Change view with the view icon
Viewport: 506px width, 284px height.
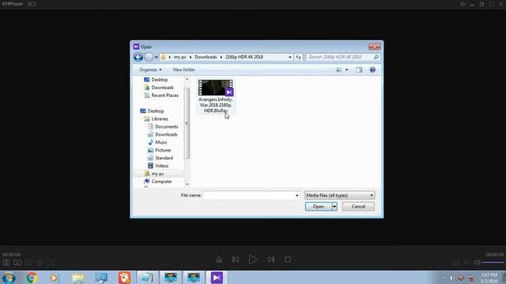[x=338, y=69]
